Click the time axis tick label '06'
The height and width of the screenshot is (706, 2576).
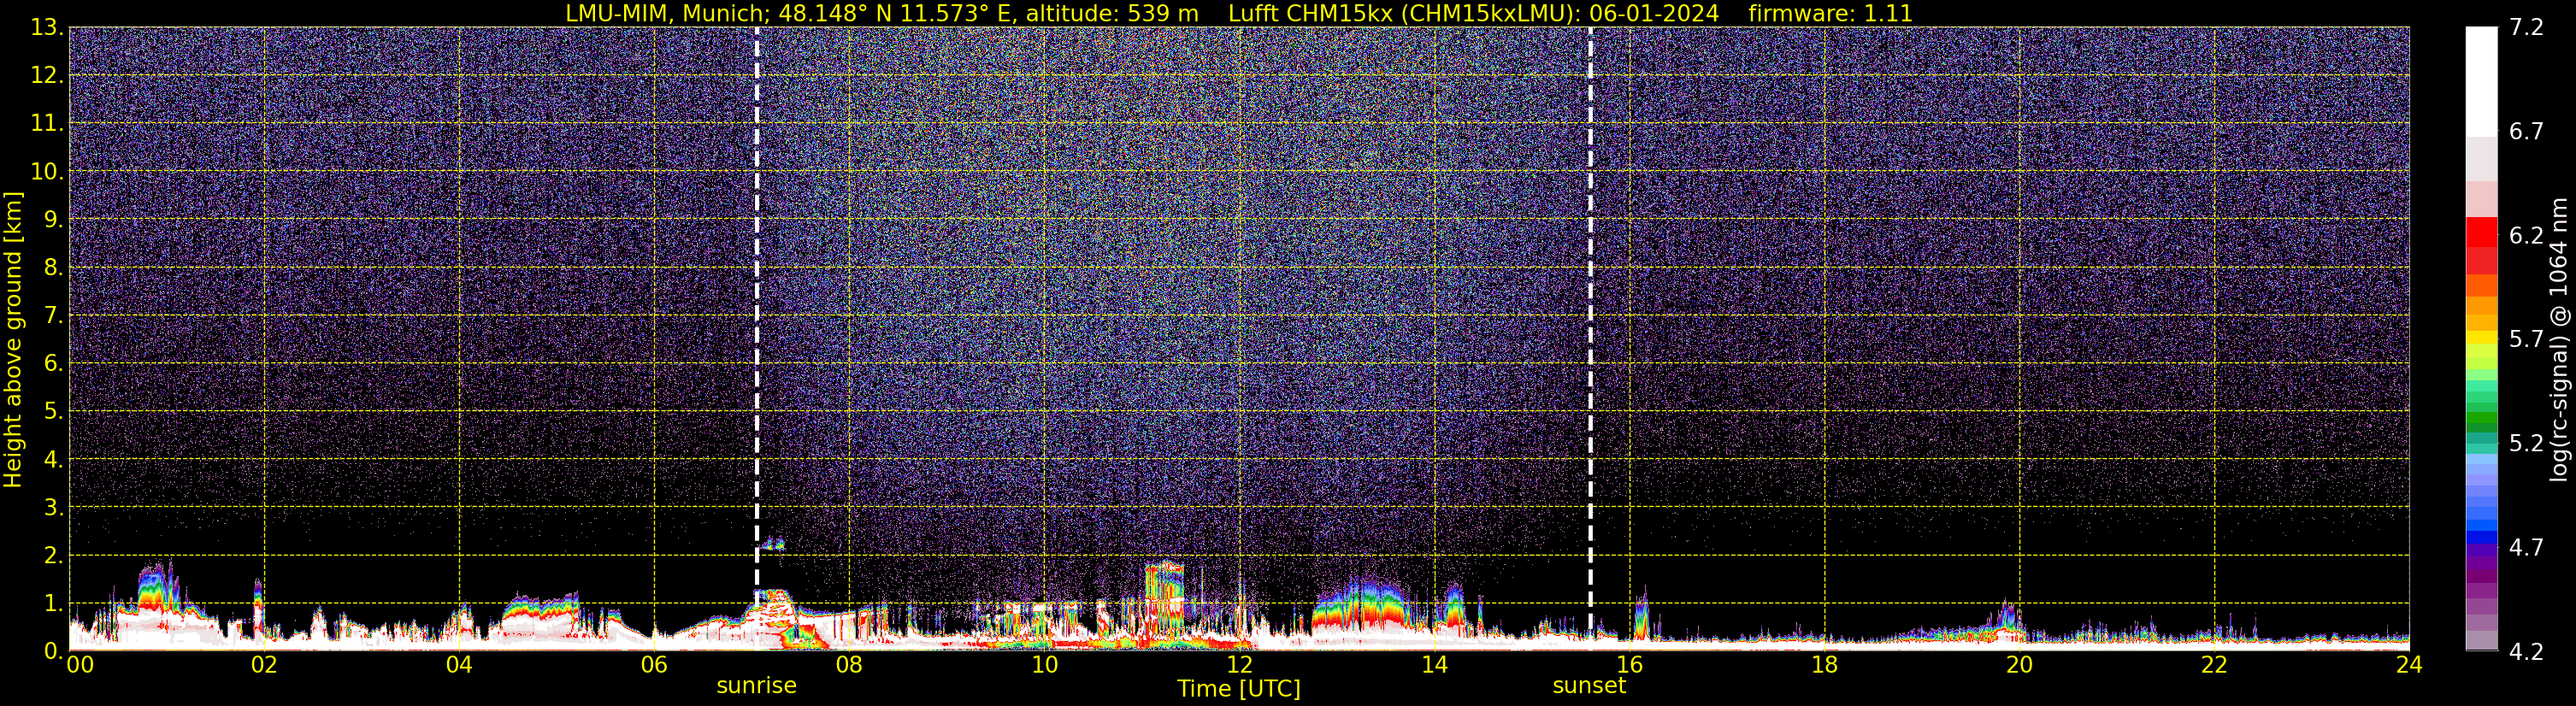[654, 665]
